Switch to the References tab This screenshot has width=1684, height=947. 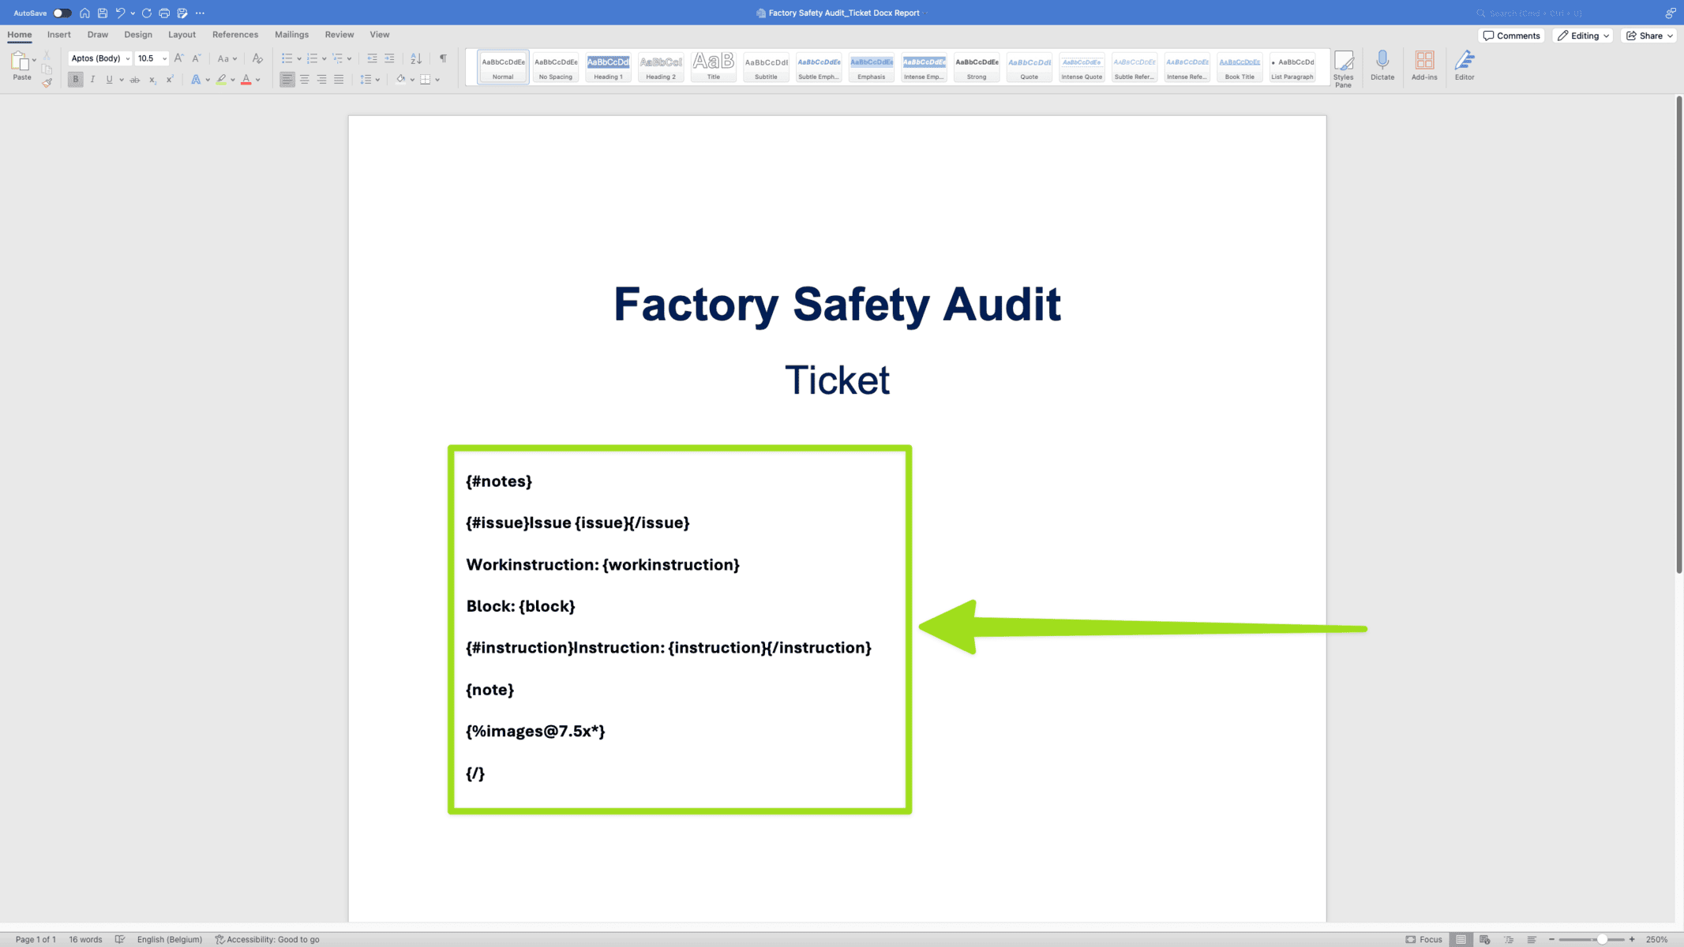tap(234, 35)
